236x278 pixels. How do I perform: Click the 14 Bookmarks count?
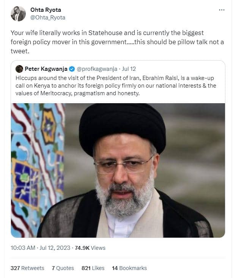click(x=129, y=268)
